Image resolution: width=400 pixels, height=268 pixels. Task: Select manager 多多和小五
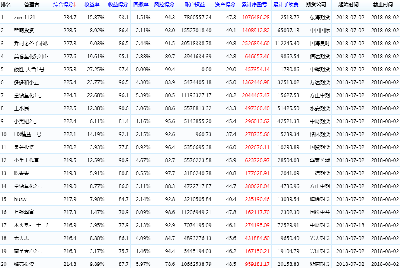pyautogui.click(x=26, y=82)
